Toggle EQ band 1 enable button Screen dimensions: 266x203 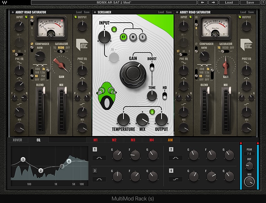click(x=95, y=150)
